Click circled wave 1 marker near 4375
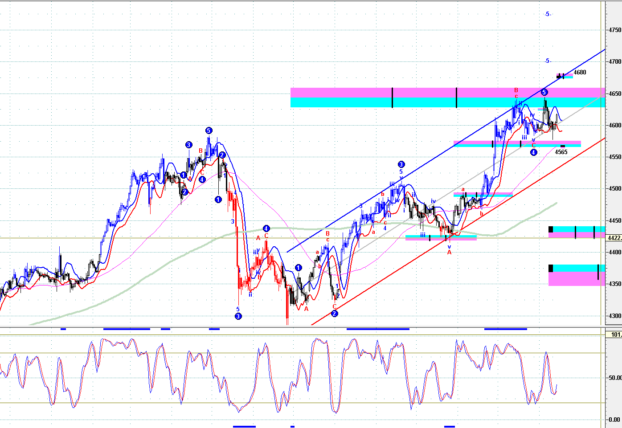Image resolution: width=622 pixels, height=428 pixels. coord(299,268)
